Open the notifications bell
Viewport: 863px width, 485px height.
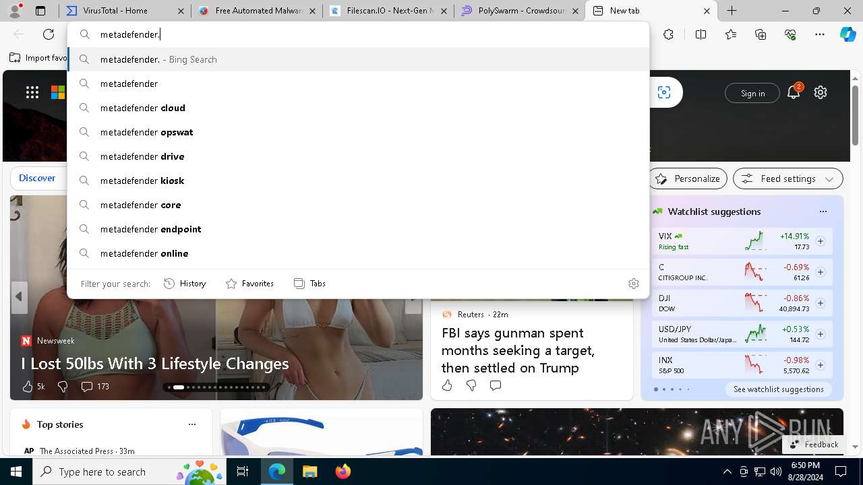point(794,92)
